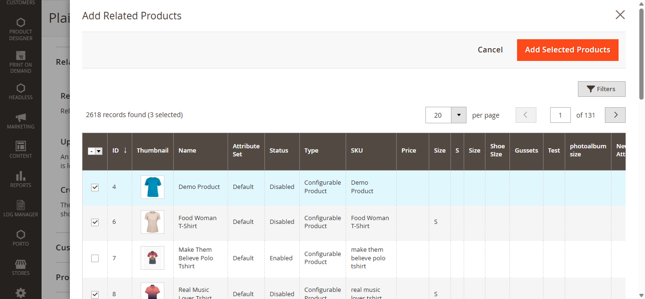
Task: Expand the Filters panel
Action: [x=601, y=89]
